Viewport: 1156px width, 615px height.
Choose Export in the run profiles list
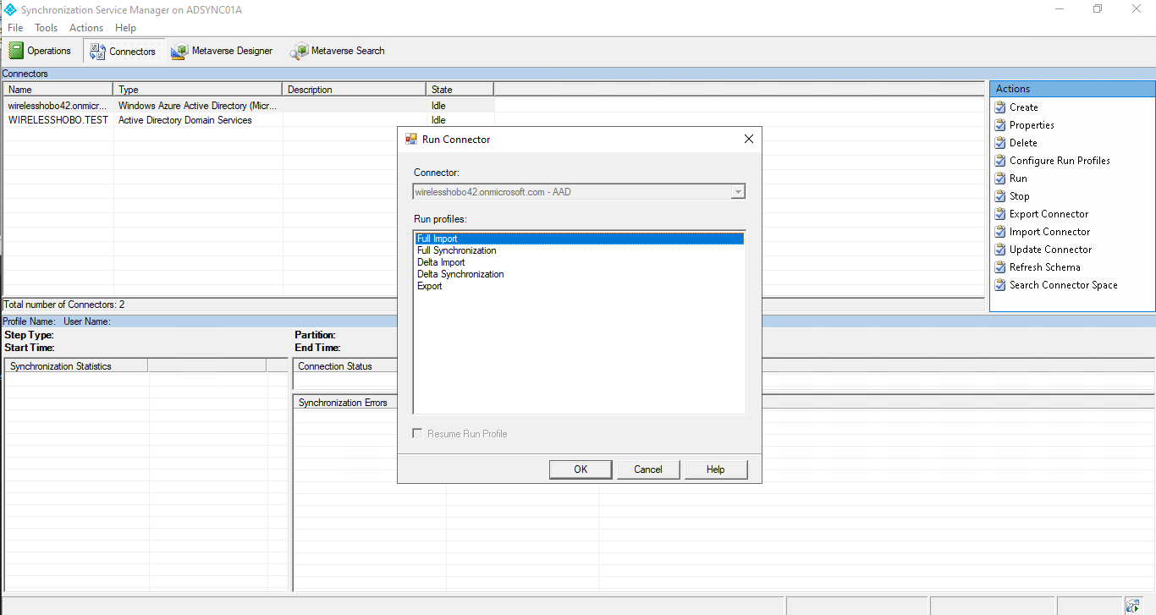(x=430, y=286)
